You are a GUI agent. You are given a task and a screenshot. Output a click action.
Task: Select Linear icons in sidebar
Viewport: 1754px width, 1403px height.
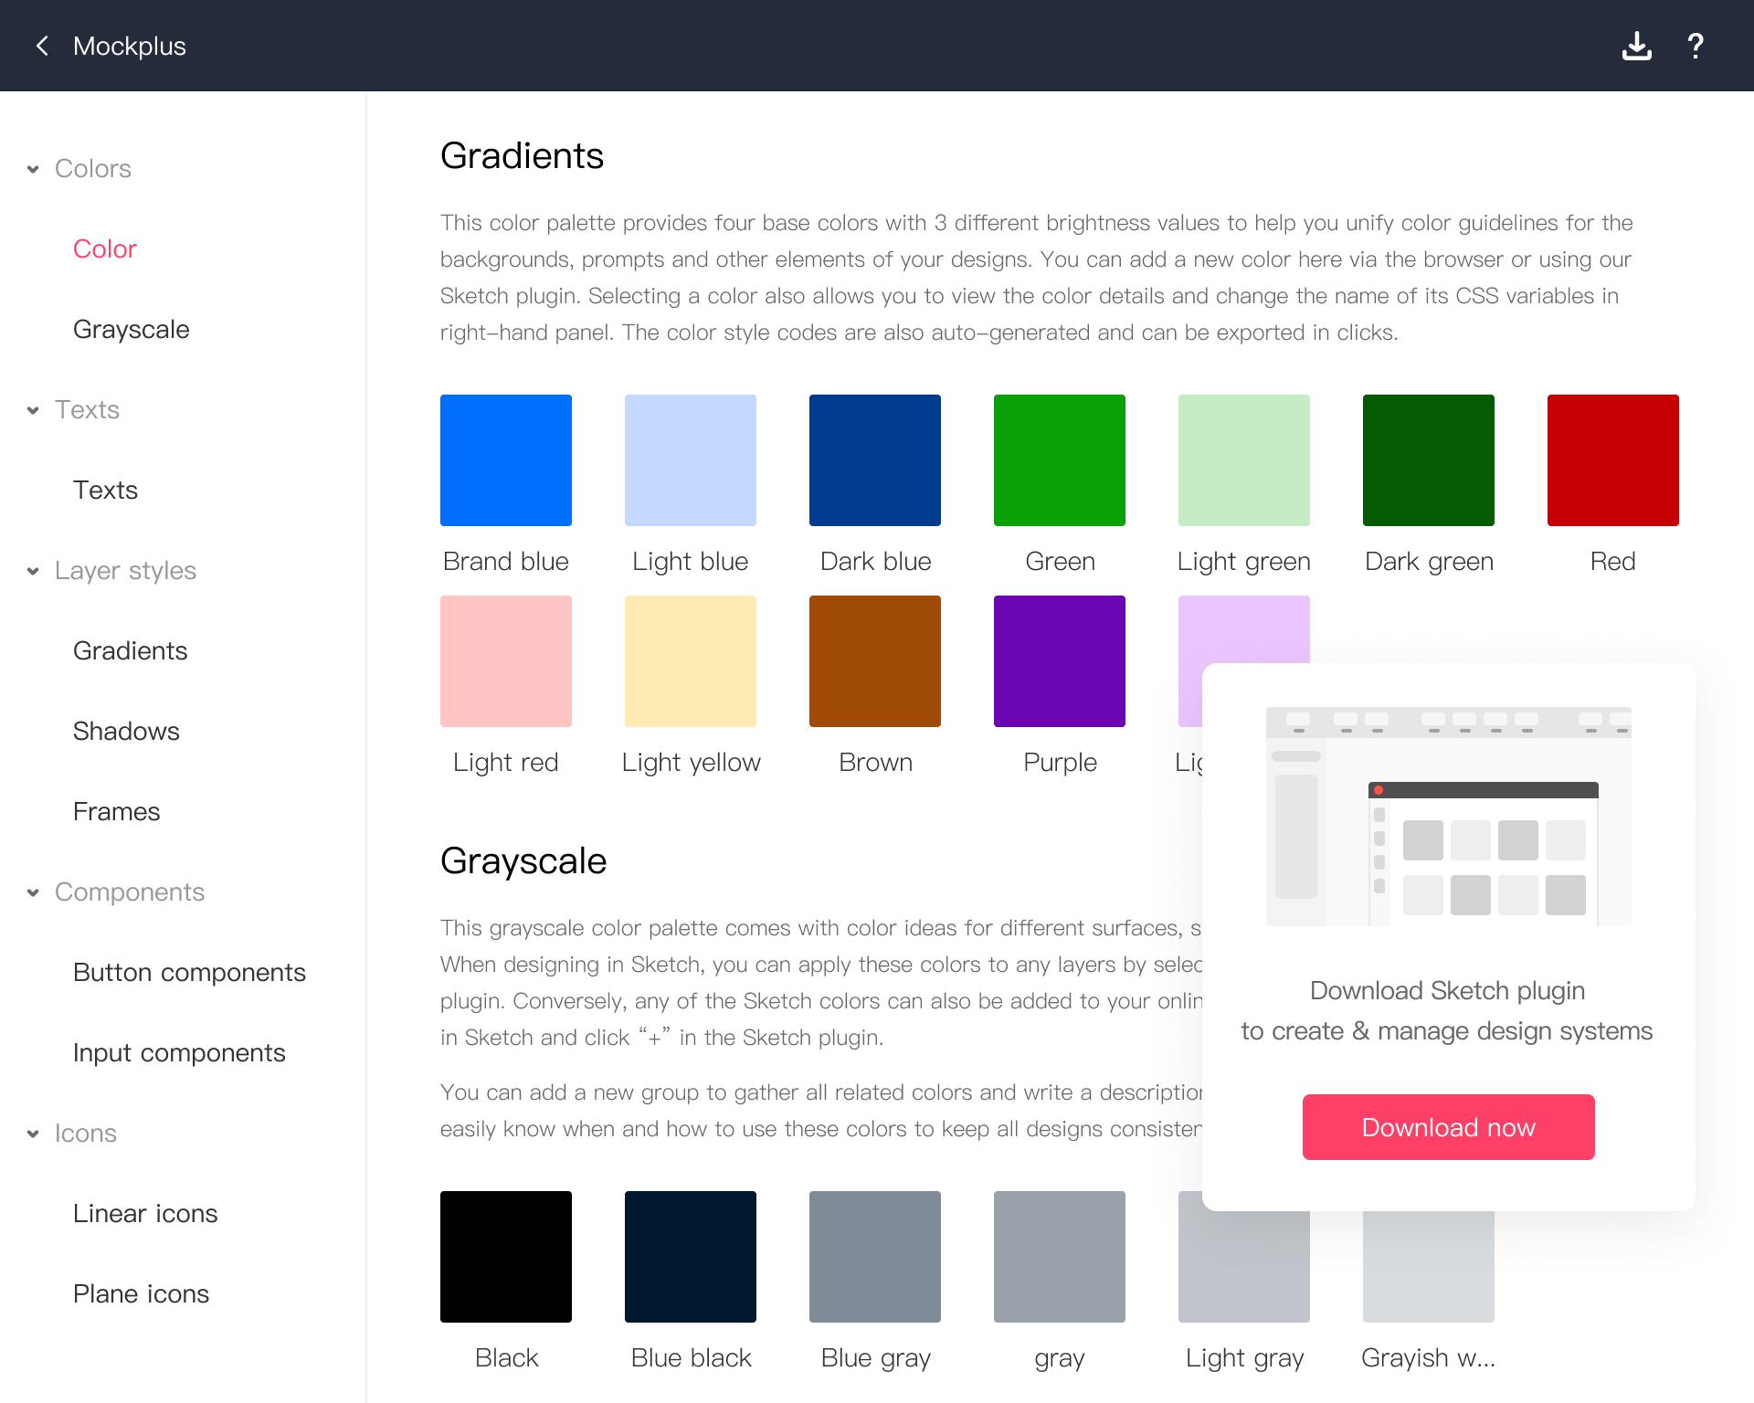point(145,1213)
